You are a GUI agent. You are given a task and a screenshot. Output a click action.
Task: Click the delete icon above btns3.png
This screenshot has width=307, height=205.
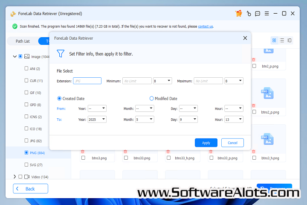[83, 152]
